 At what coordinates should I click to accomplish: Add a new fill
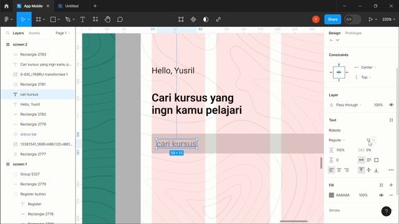[391, 185]
